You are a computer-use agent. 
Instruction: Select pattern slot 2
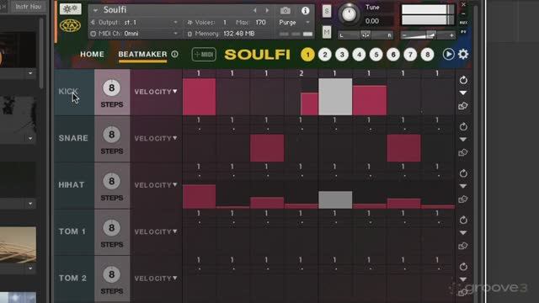(325, 54)
